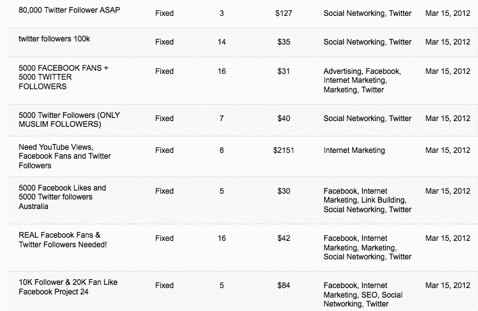Click the $40 price for Muslim followers project
This screenshot has width=478, height=311.
283,119
